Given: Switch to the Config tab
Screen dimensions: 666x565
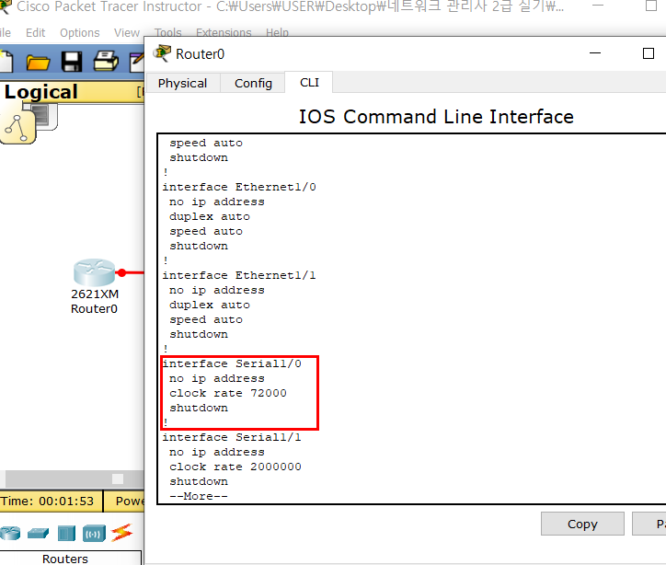Looking at the screenshot, I should coord(253,83).
